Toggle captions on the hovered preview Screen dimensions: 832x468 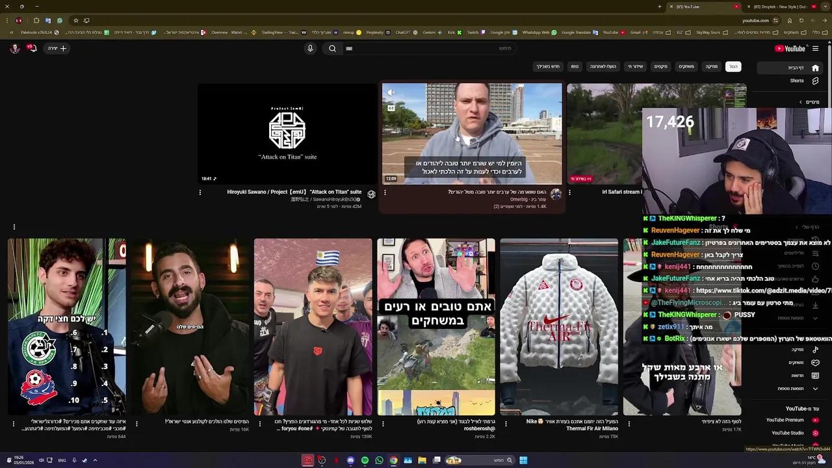pos(391,108)
